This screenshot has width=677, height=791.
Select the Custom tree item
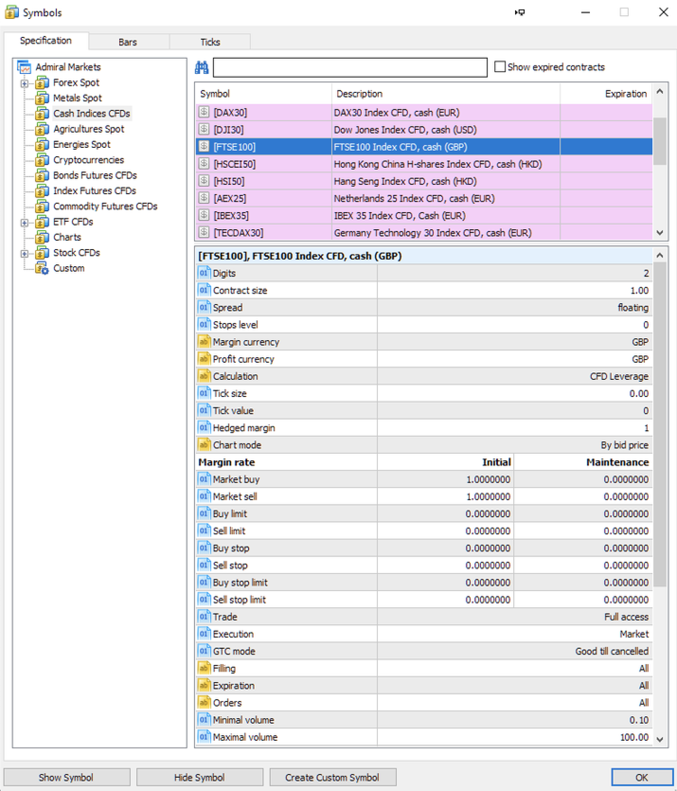[x=69, y=268]
